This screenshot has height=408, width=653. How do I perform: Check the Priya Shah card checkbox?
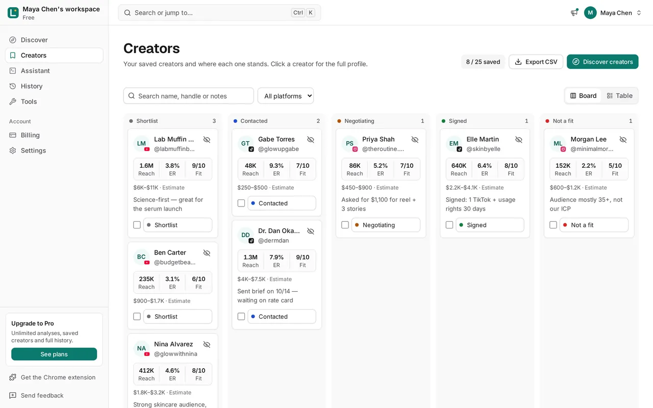(x=345, y=225)
